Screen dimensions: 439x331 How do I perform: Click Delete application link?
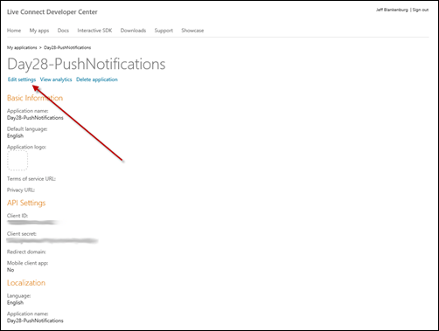pyautogui.click(x=97, y=79)
